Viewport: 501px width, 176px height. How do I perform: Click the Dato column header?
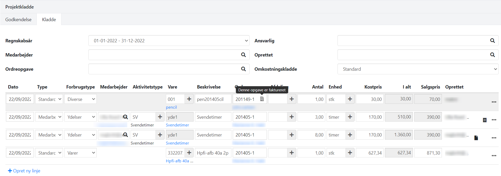13,87
